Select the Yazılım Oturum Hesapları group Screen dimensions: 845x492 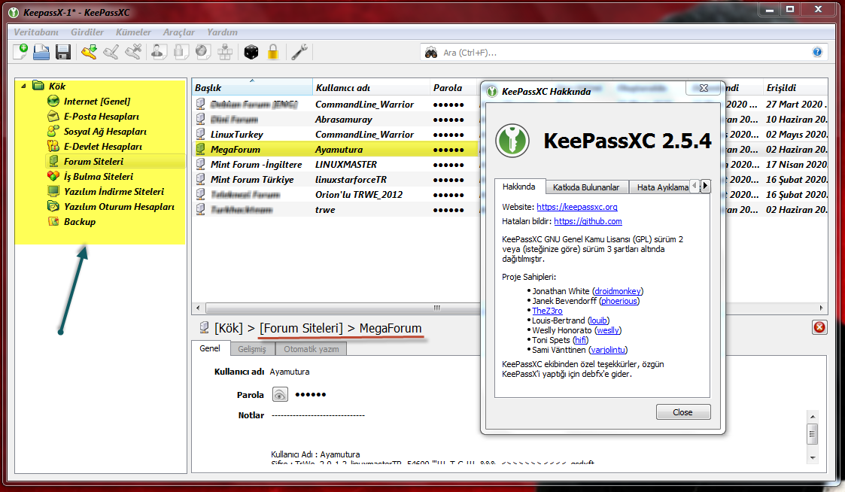coord(119,207)
